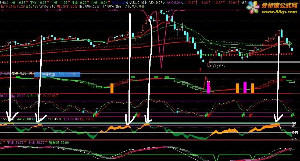Click the 35 on the blue 屏幕截图 tooltip
Image resolution: width=300 pixels, height=161 pixels.
(74, 74)
